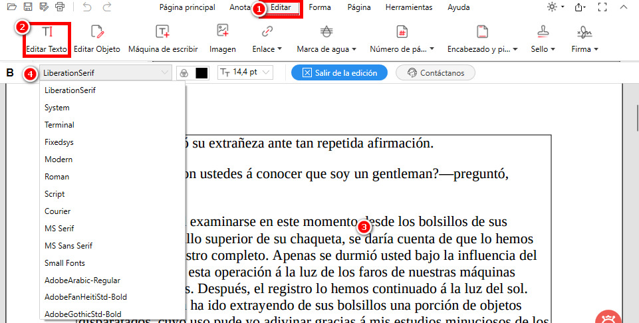This screenshot has height=323, width=639.
Task: Switch to the Página tab
Action: (359, 7)
